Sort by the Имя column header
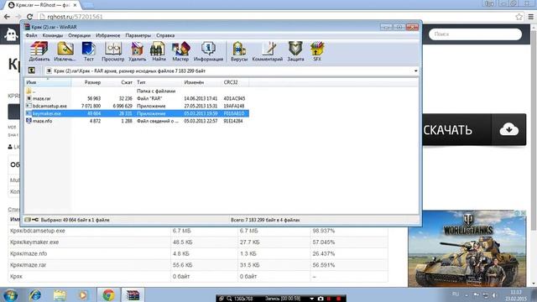The height and width of the screenshot is (302, 537). 48,82
